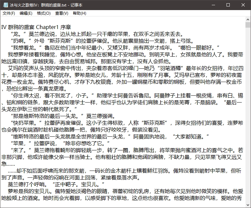
Task: Maximize the Notepad window
Action: pyautogui.click(x=228, y=5)
